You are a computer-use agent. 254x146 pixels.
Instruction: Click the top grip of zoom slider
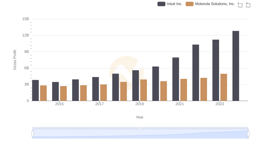[140, 128]
